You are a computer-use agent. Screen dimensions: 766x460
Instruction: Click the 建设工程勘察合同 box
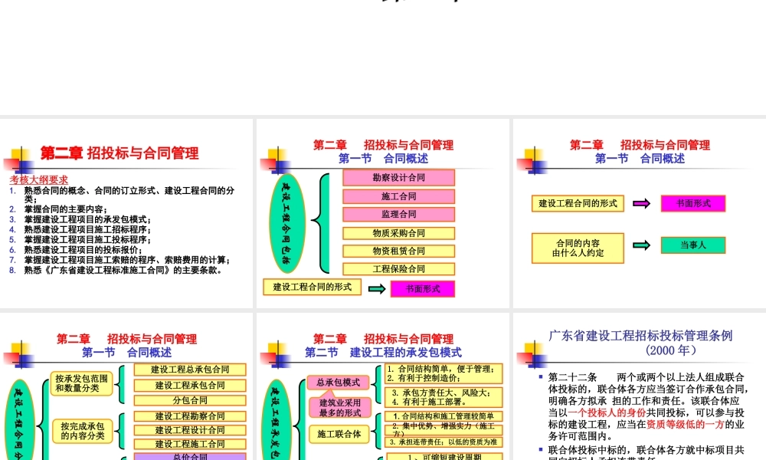coord(190,416)
